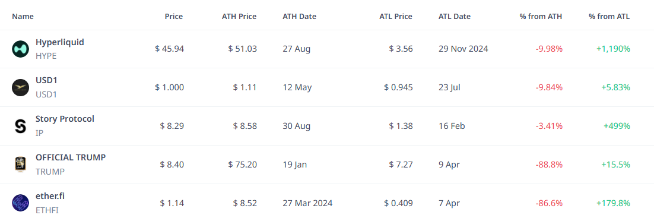Sort table by Price column header

[173, 17]
